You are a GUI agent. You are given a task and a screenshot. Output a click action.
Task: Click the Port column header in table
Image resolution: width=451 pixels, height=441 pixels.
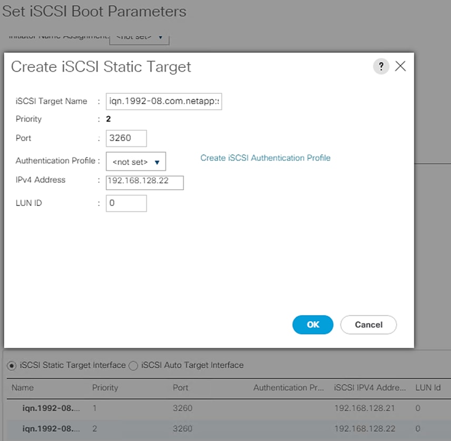[180, 388]
